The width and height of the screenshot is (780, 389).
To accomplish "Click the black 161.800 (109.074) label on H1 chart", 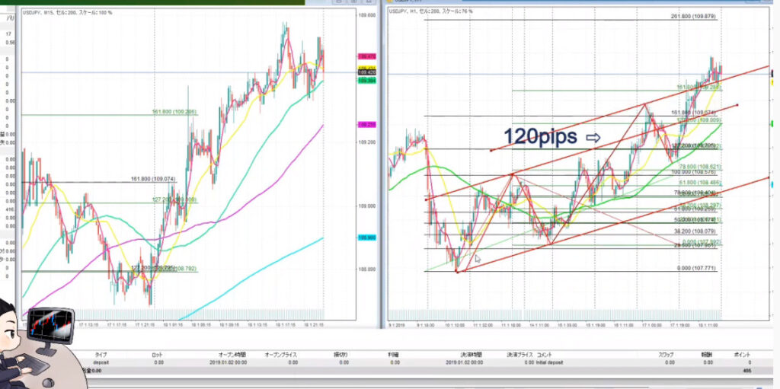I will [694, 113].
